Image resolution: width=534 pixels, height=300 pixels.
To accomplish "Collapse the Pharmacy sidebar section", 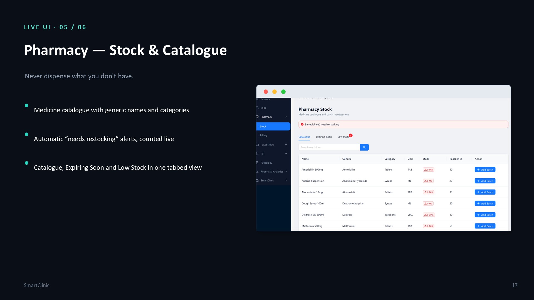I will (x=286, y=117).
